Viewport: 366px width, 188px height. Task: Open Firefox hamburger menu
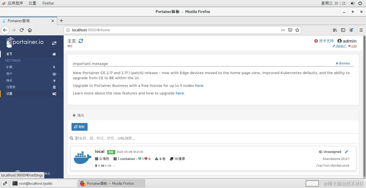(361, 30)
